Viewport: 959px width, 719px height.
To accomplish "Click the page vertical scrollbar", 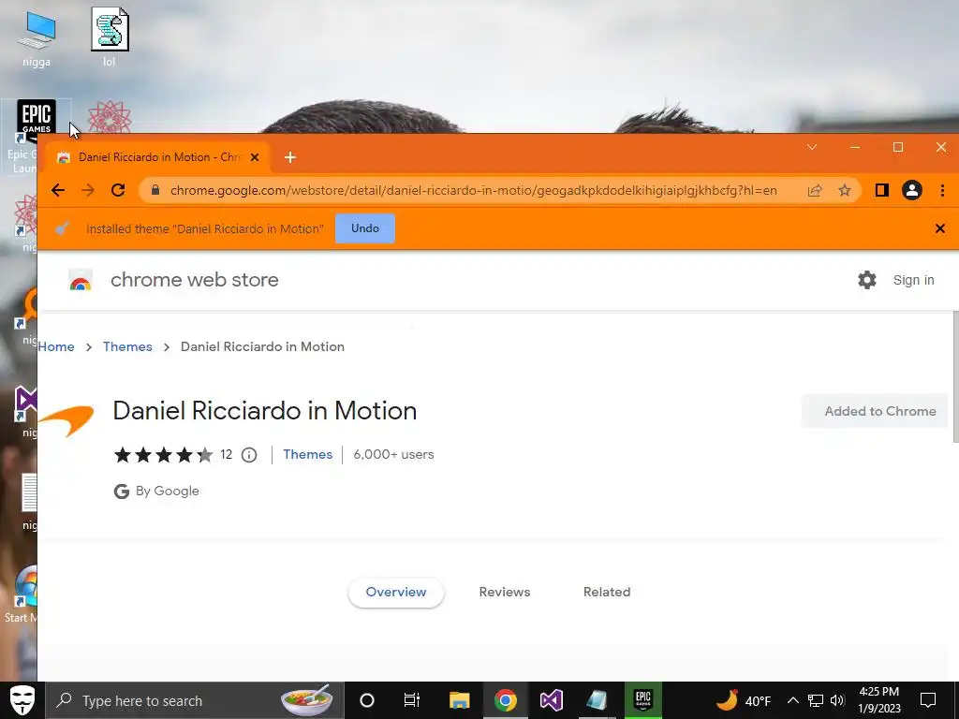I will pos(956,376).
